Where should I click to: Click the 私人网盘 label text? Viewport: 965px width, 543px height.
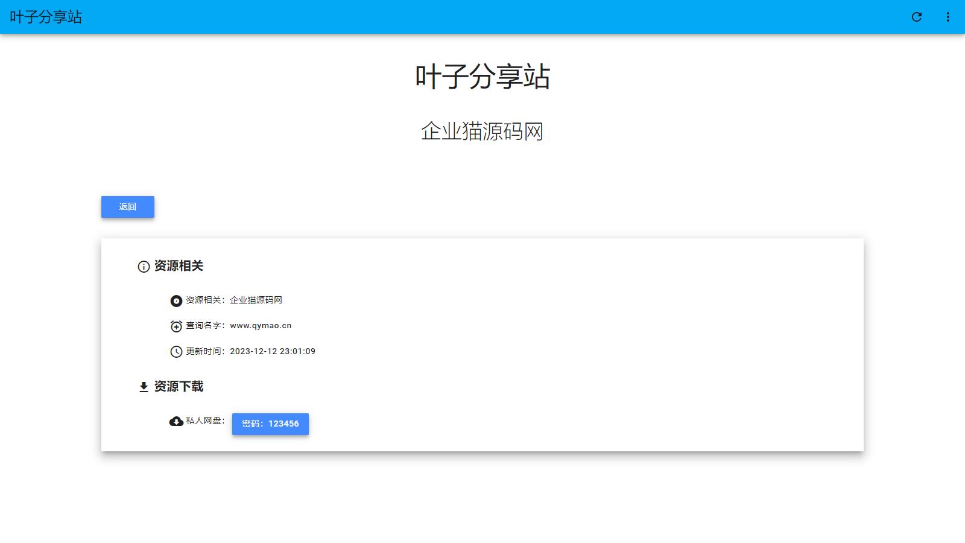point(203,421)
